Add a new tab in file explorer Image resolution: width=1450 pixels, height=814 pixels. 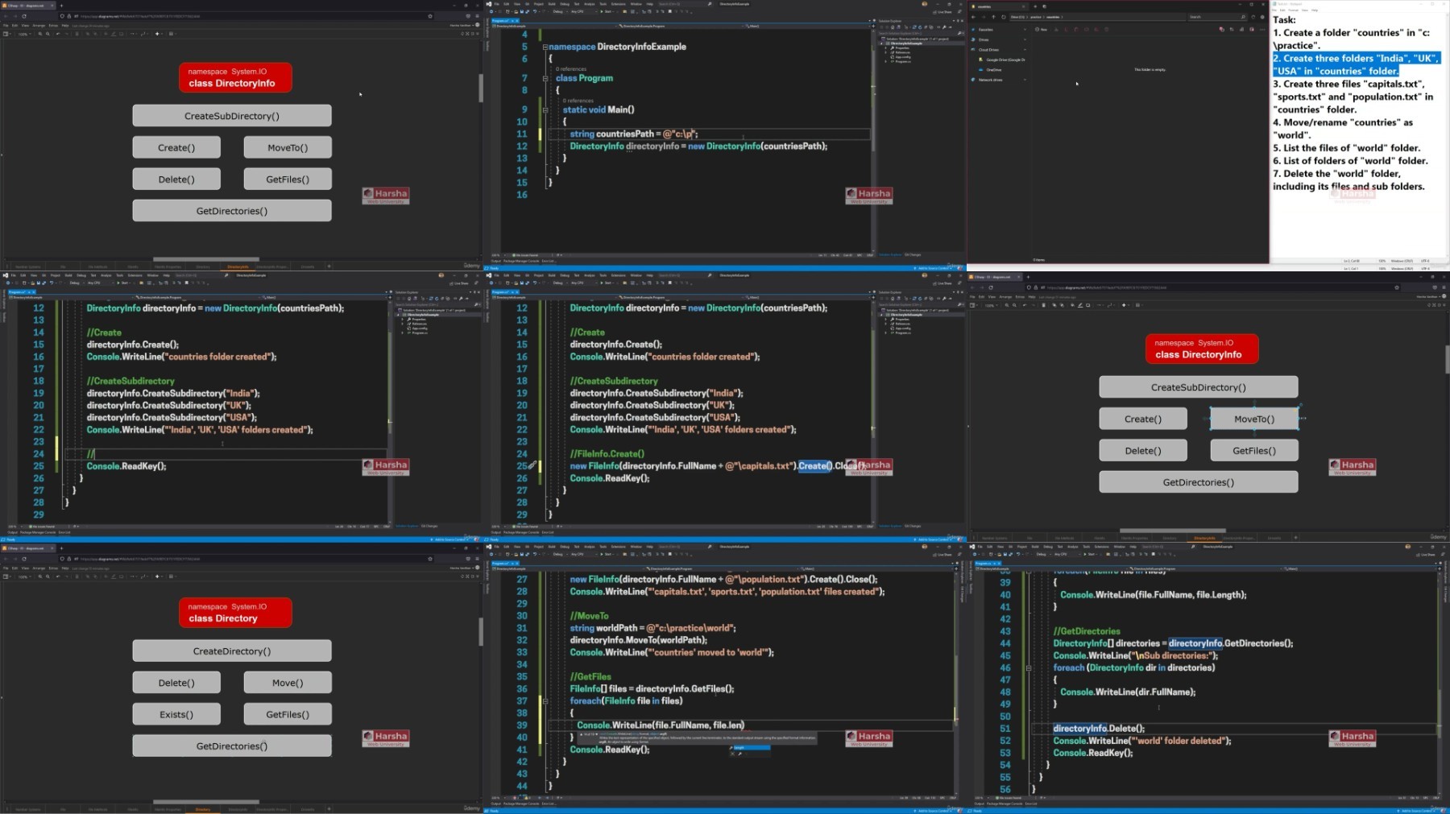coord(1035,6)
